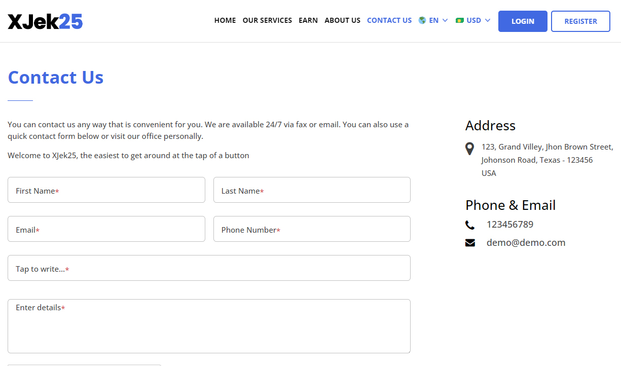
Task: Click the Tap to write field
Action: pyautogui.click(x=209, y=268)
